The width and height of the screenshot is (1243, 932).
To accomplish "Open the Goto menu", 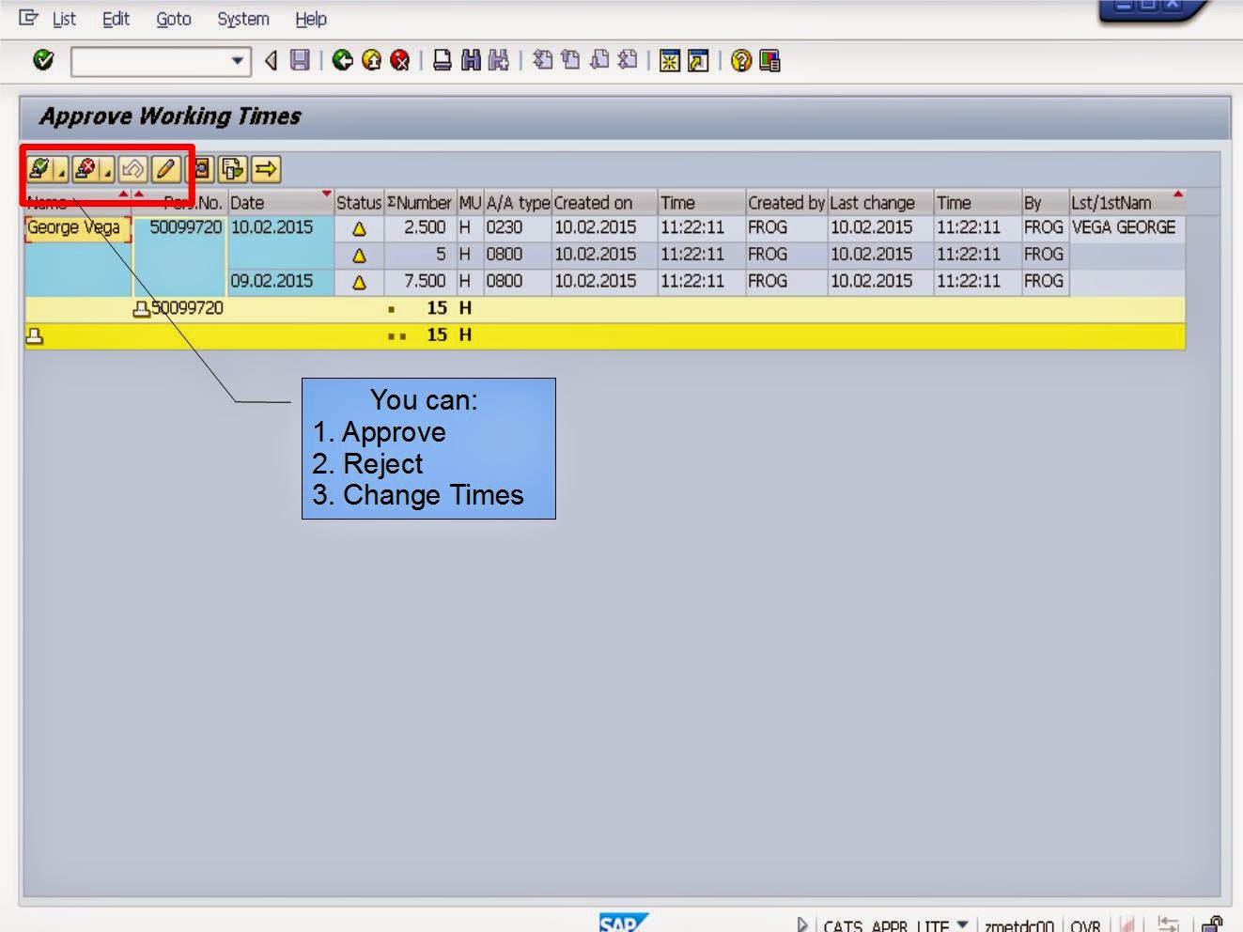I will [173, 18].
